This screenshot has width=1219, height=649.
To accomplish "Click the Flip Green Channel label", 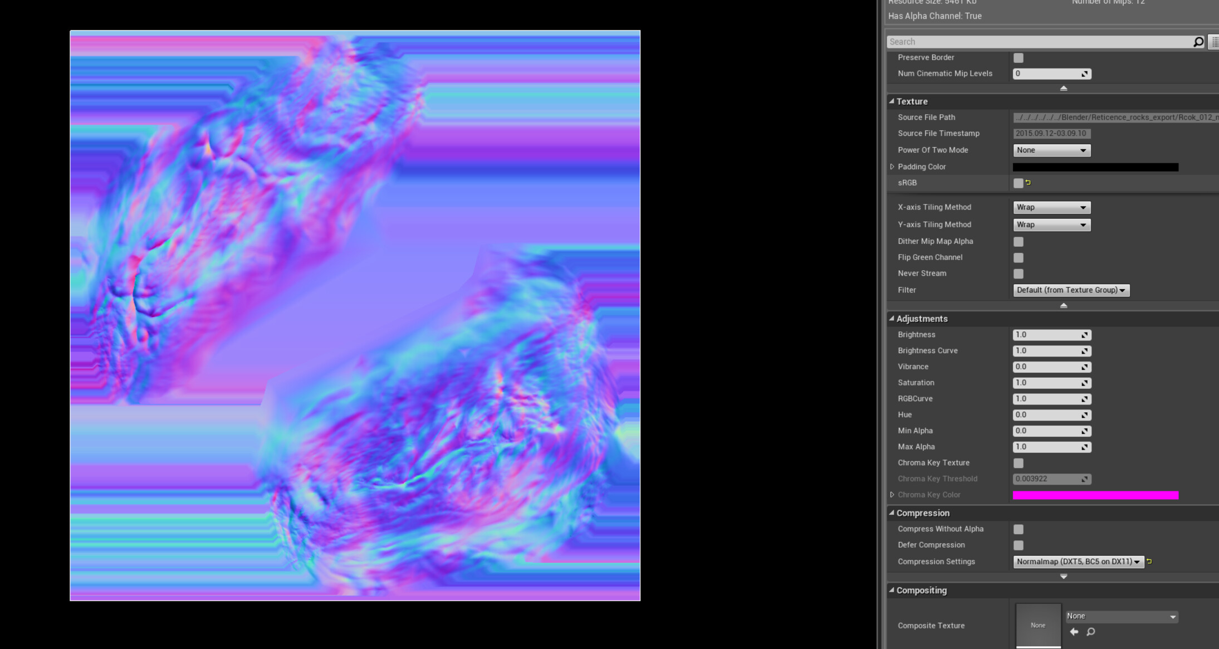I will click(930, 257).
